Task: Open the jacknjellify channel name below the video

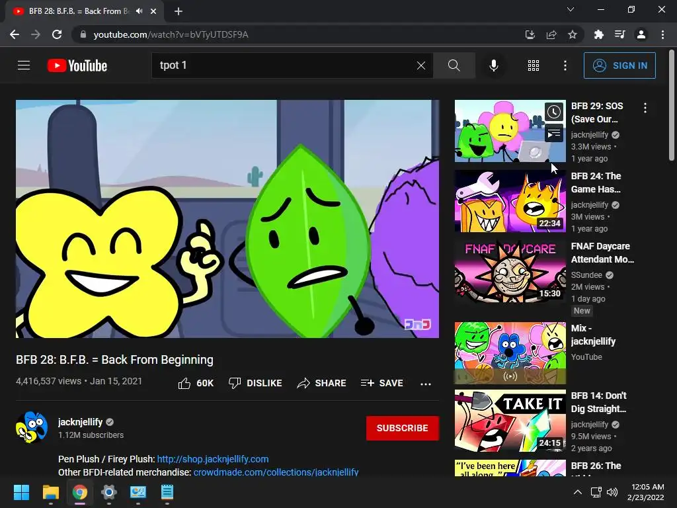Action: coord(80,421)
